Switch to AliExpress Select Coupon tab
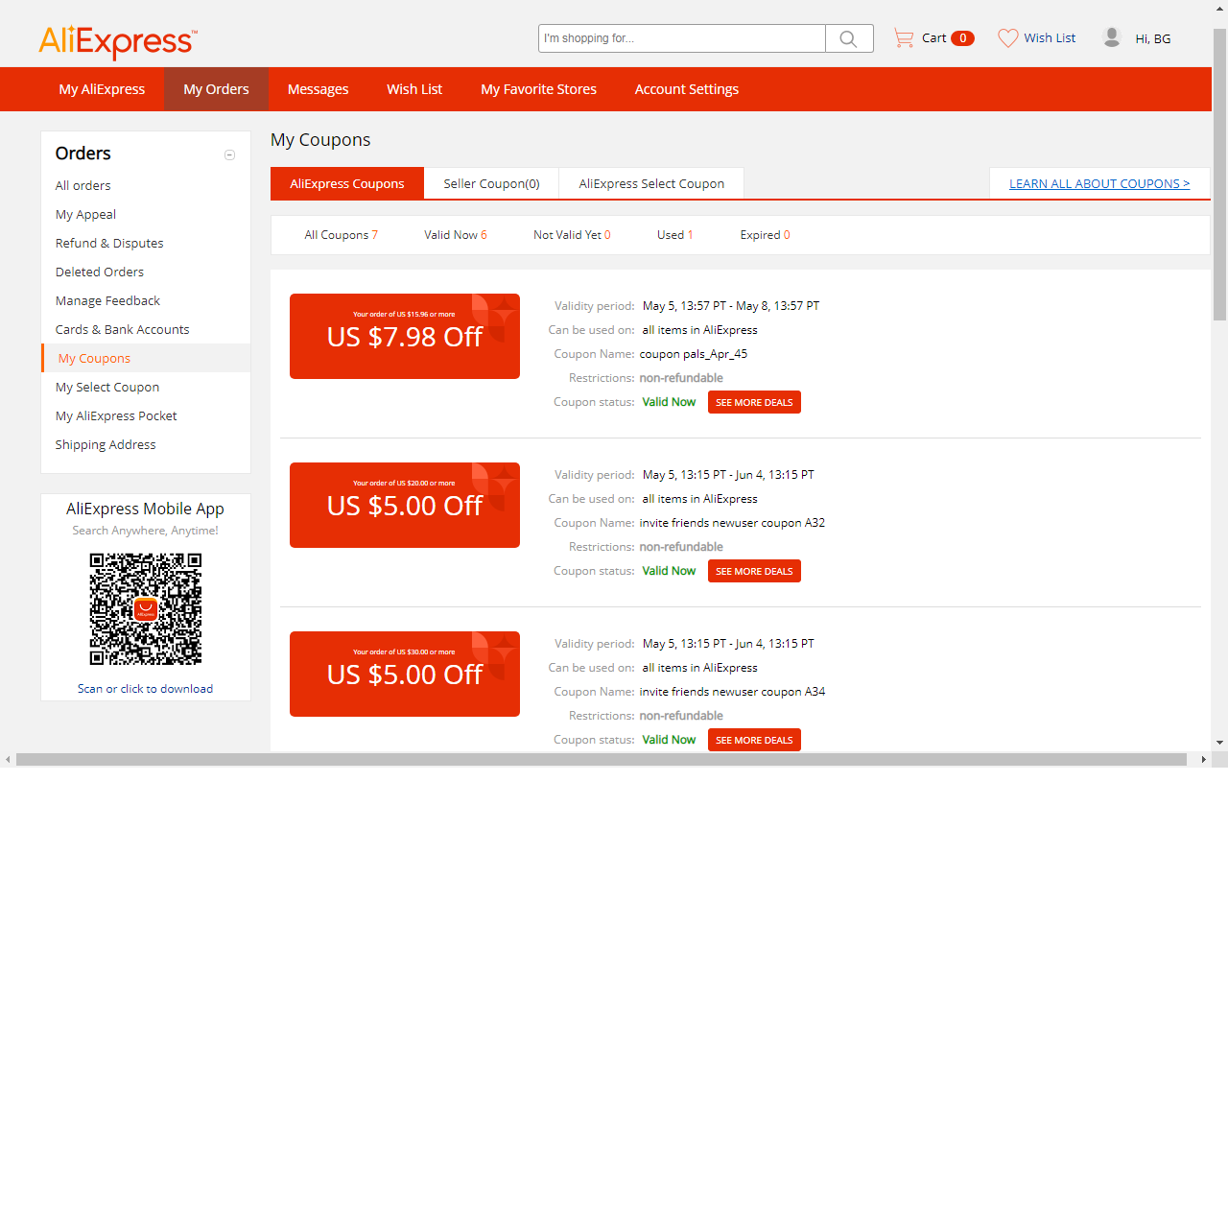The image size is (1228, 1208). click(651, 183)
